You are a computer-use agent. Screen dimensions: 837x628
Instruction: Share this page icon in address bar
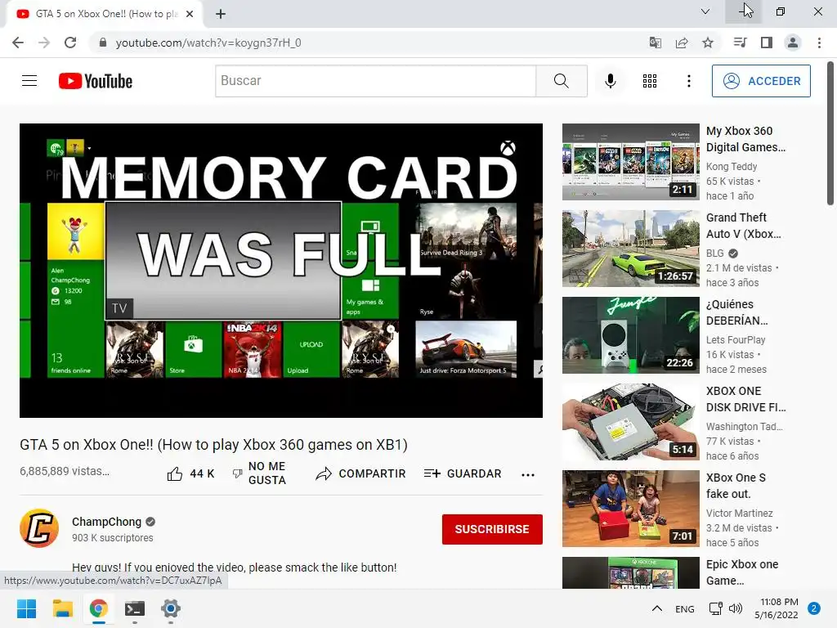682,43
